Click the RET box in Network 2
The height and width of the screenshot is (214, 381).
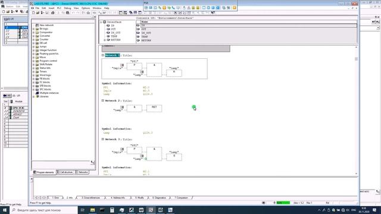coord(154,108)
